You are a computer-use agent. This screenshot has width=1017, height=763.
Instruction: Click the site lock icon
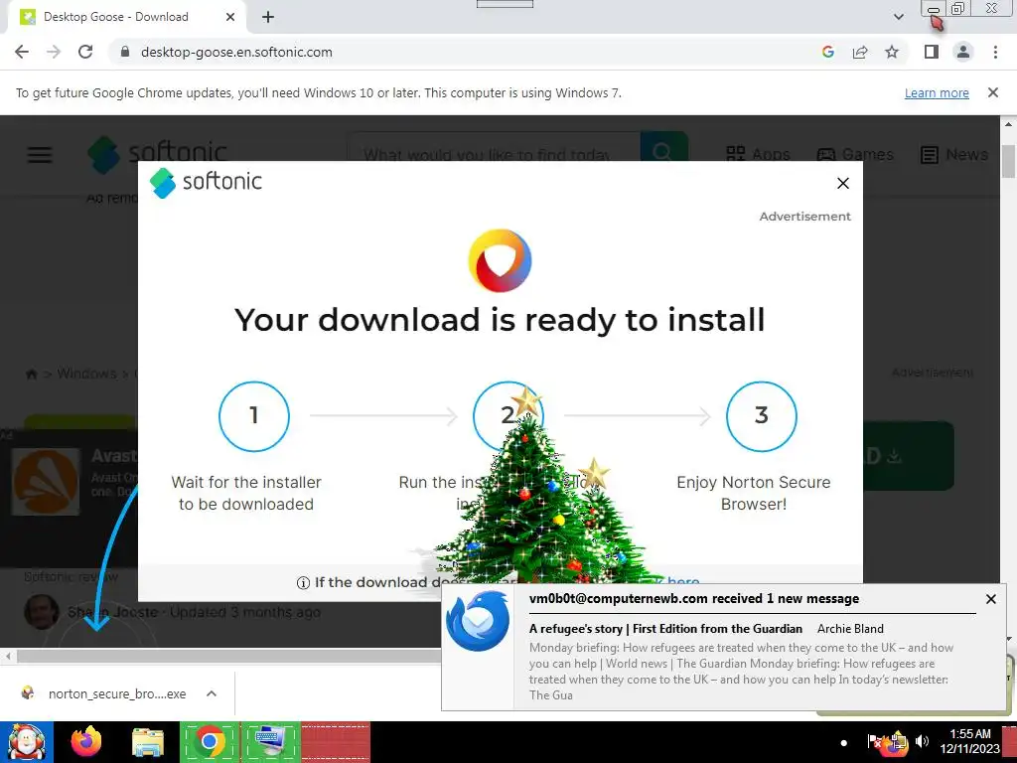[125, 52]
